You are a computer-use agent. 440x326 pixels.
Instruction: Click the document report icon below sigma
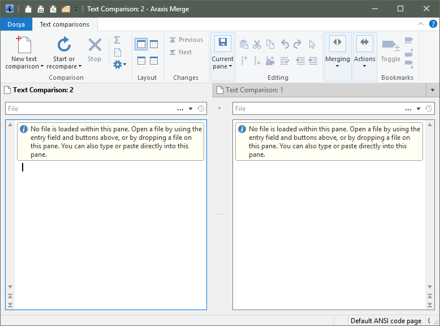pos(118,53)
